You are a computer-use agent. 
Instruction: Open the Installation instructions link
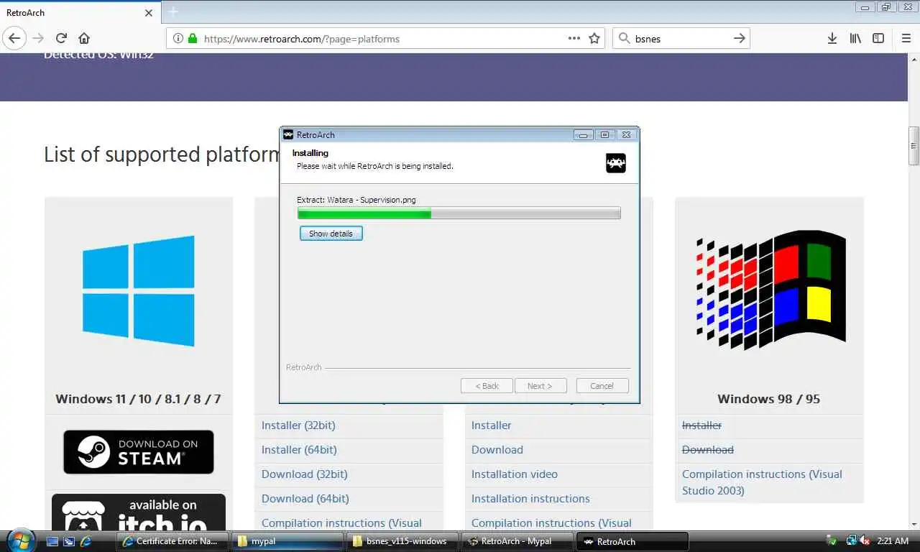pyautogui.click(x=530, y=499)
